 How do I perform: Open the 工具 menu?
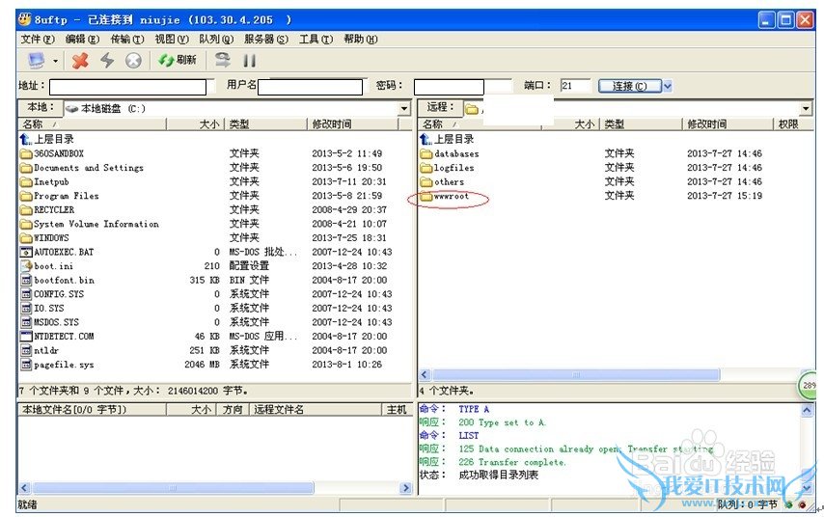(316, 40)
